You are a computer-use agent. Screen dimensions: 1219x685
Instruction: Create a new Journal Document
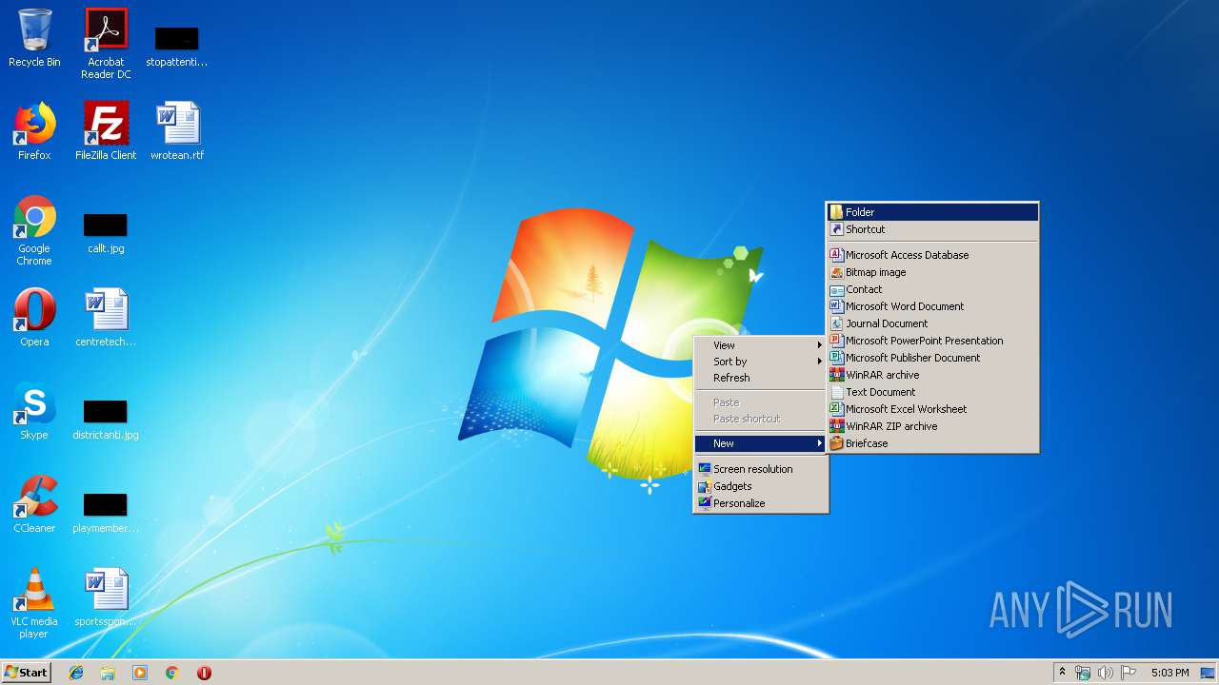[x=932, y=323]
